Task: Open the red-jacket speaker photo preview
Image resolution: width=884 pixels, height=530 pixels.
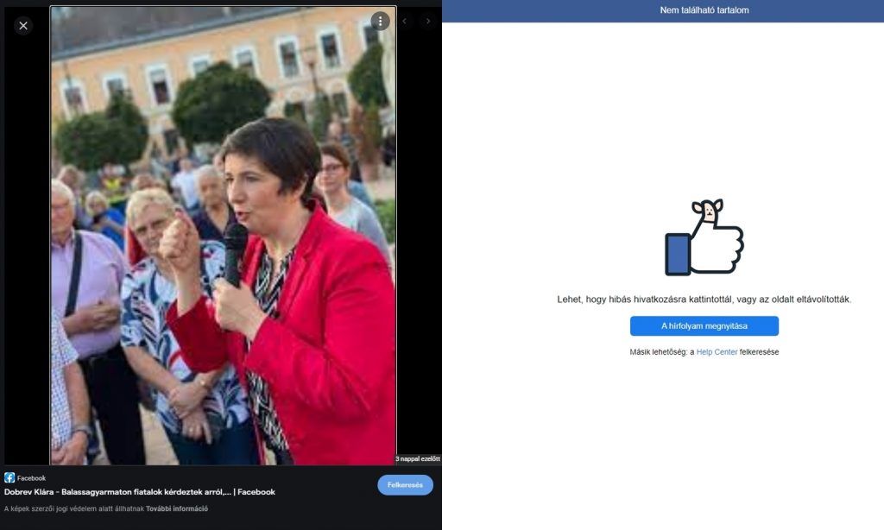Action: (x=224, y=236)
